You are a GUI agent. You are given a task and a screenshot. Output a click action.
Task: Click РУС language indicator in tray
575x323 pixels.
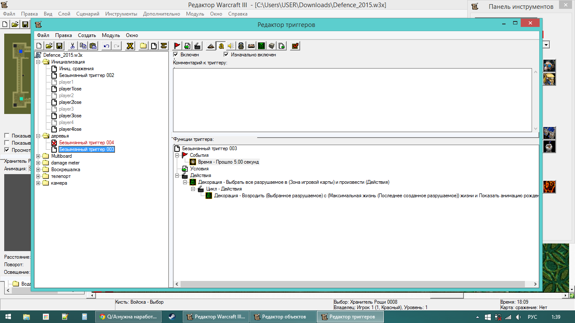click(x=532, y=317)
